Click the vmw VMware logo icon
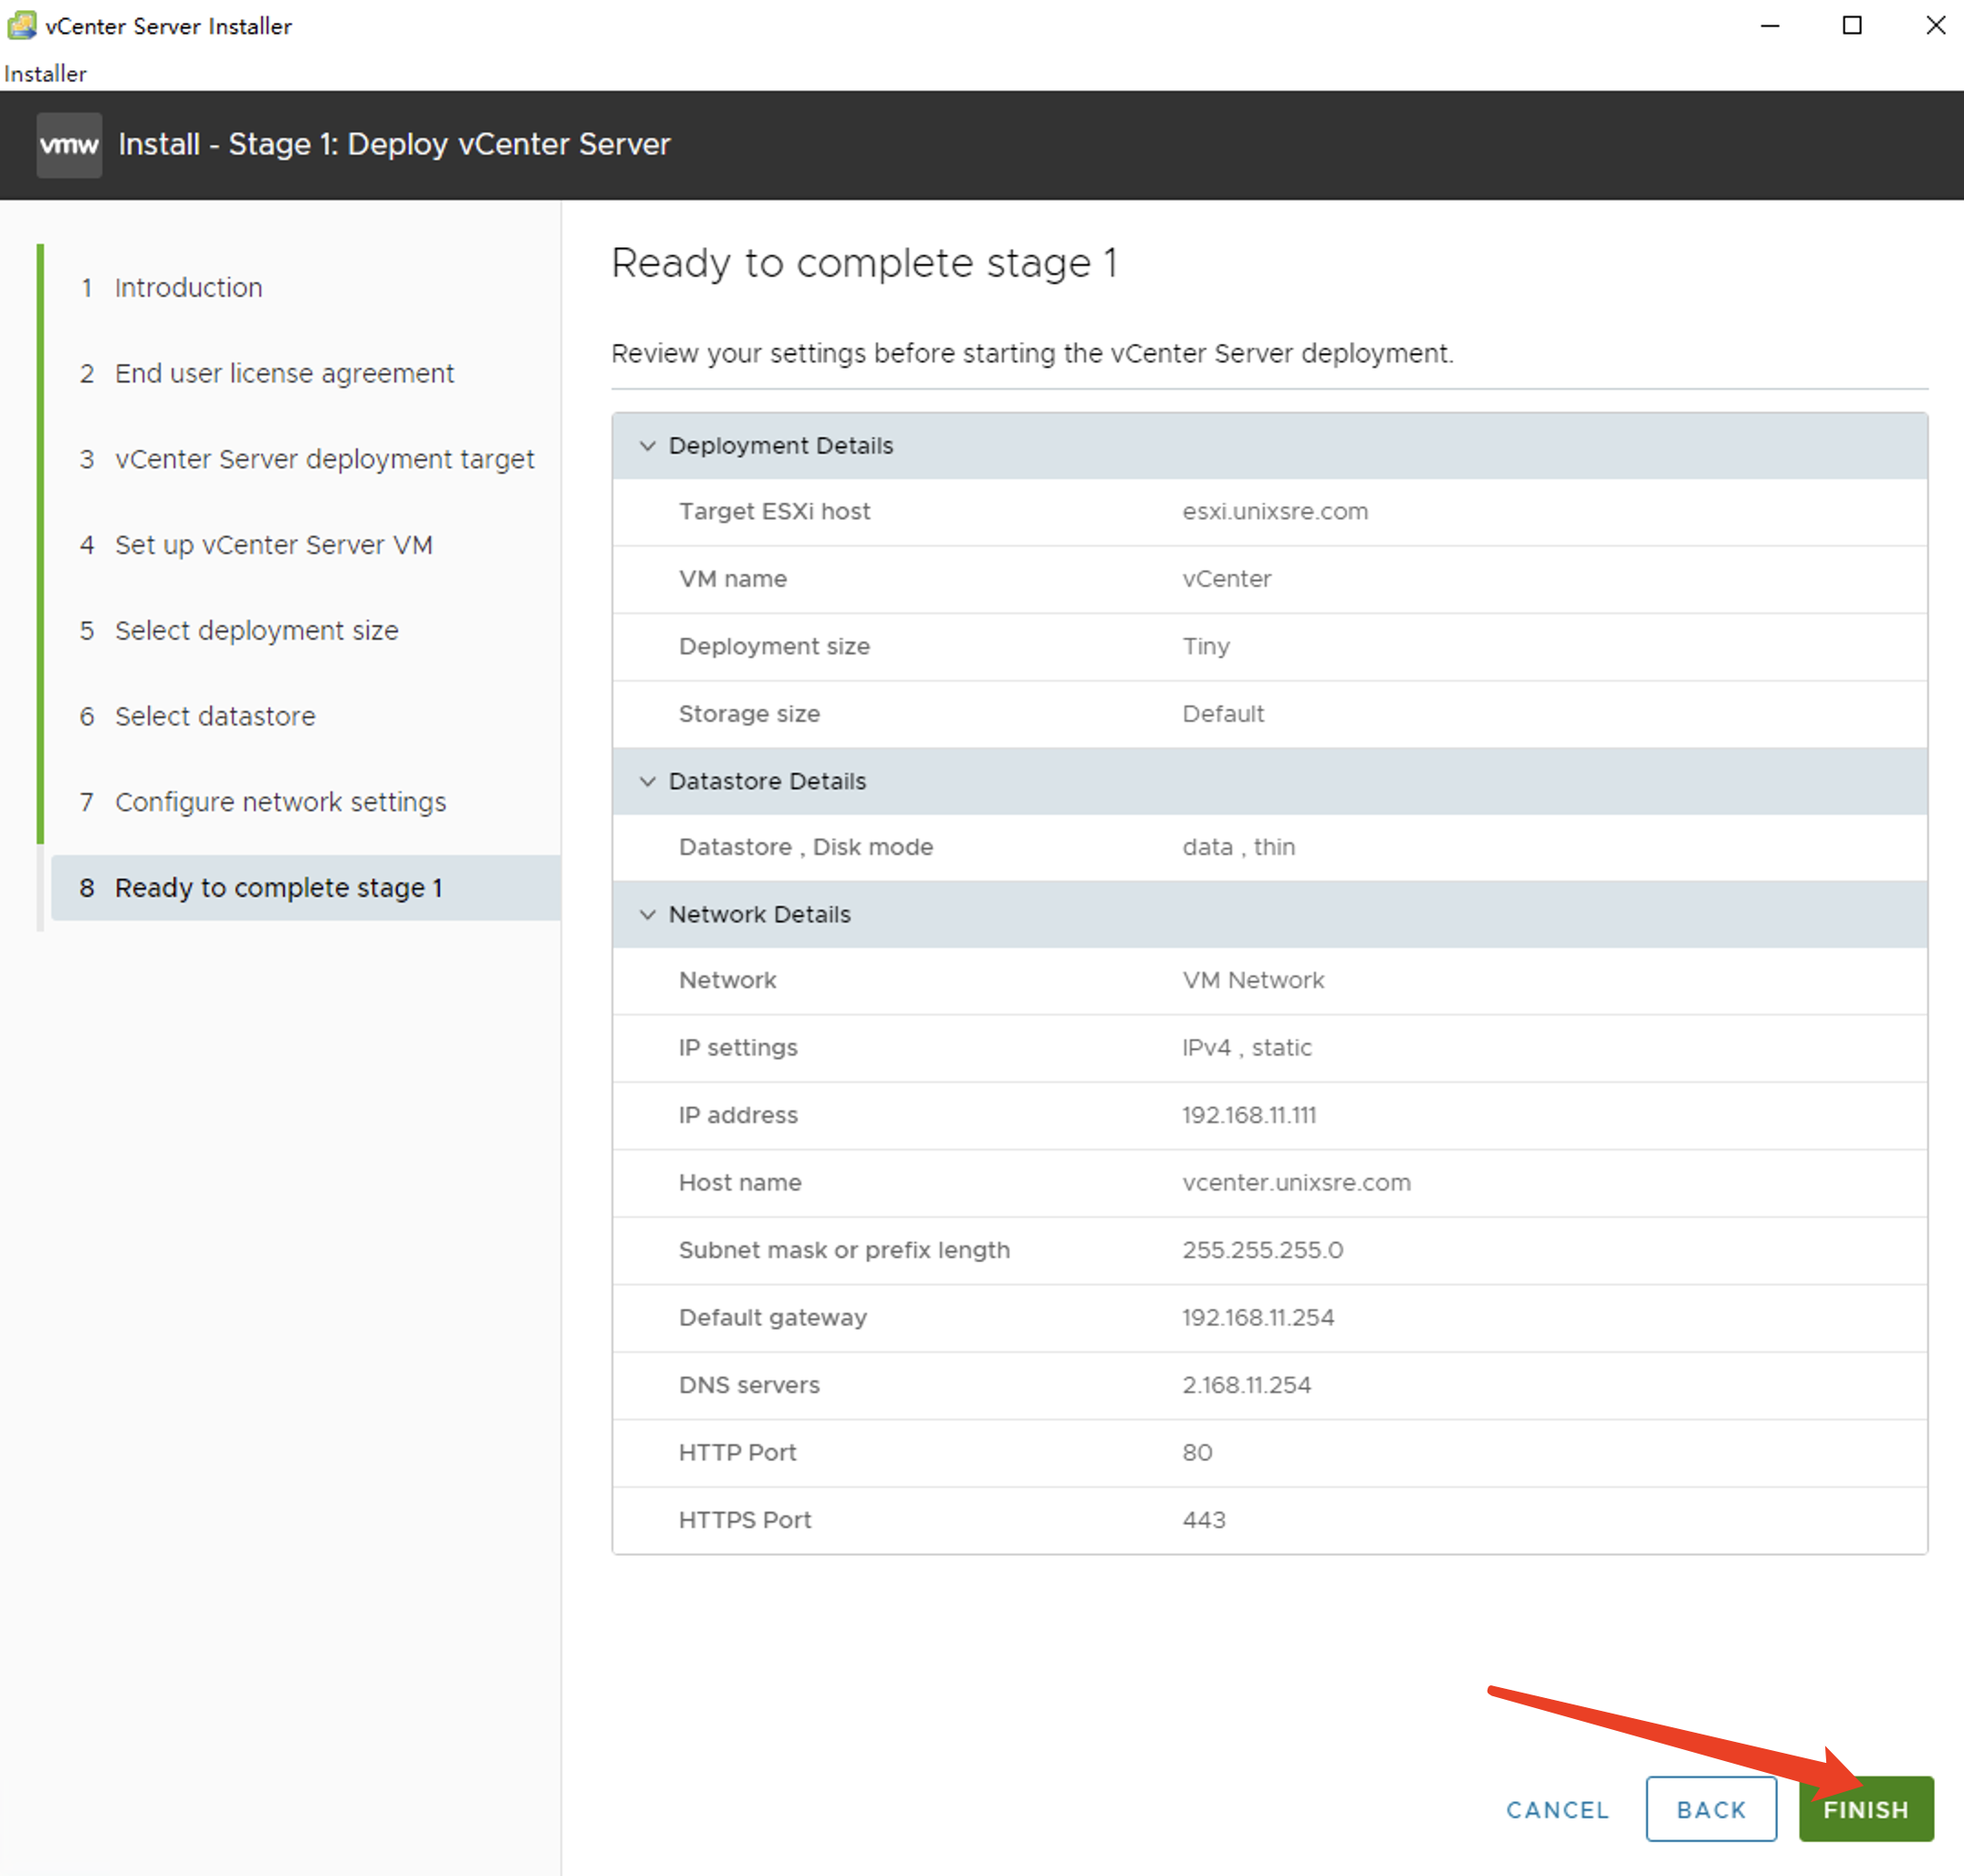This screenshot has height=1876, width=1964. click(x=65, y=145)
